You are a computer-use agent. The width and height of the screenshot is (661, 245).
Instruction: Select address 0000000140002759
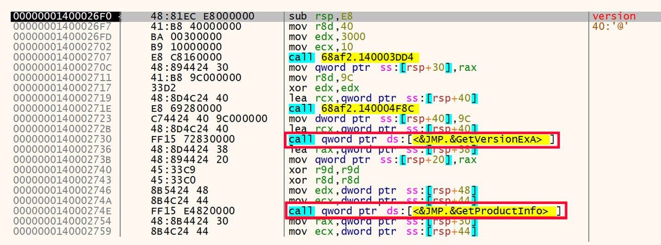(x=62, y=231)
